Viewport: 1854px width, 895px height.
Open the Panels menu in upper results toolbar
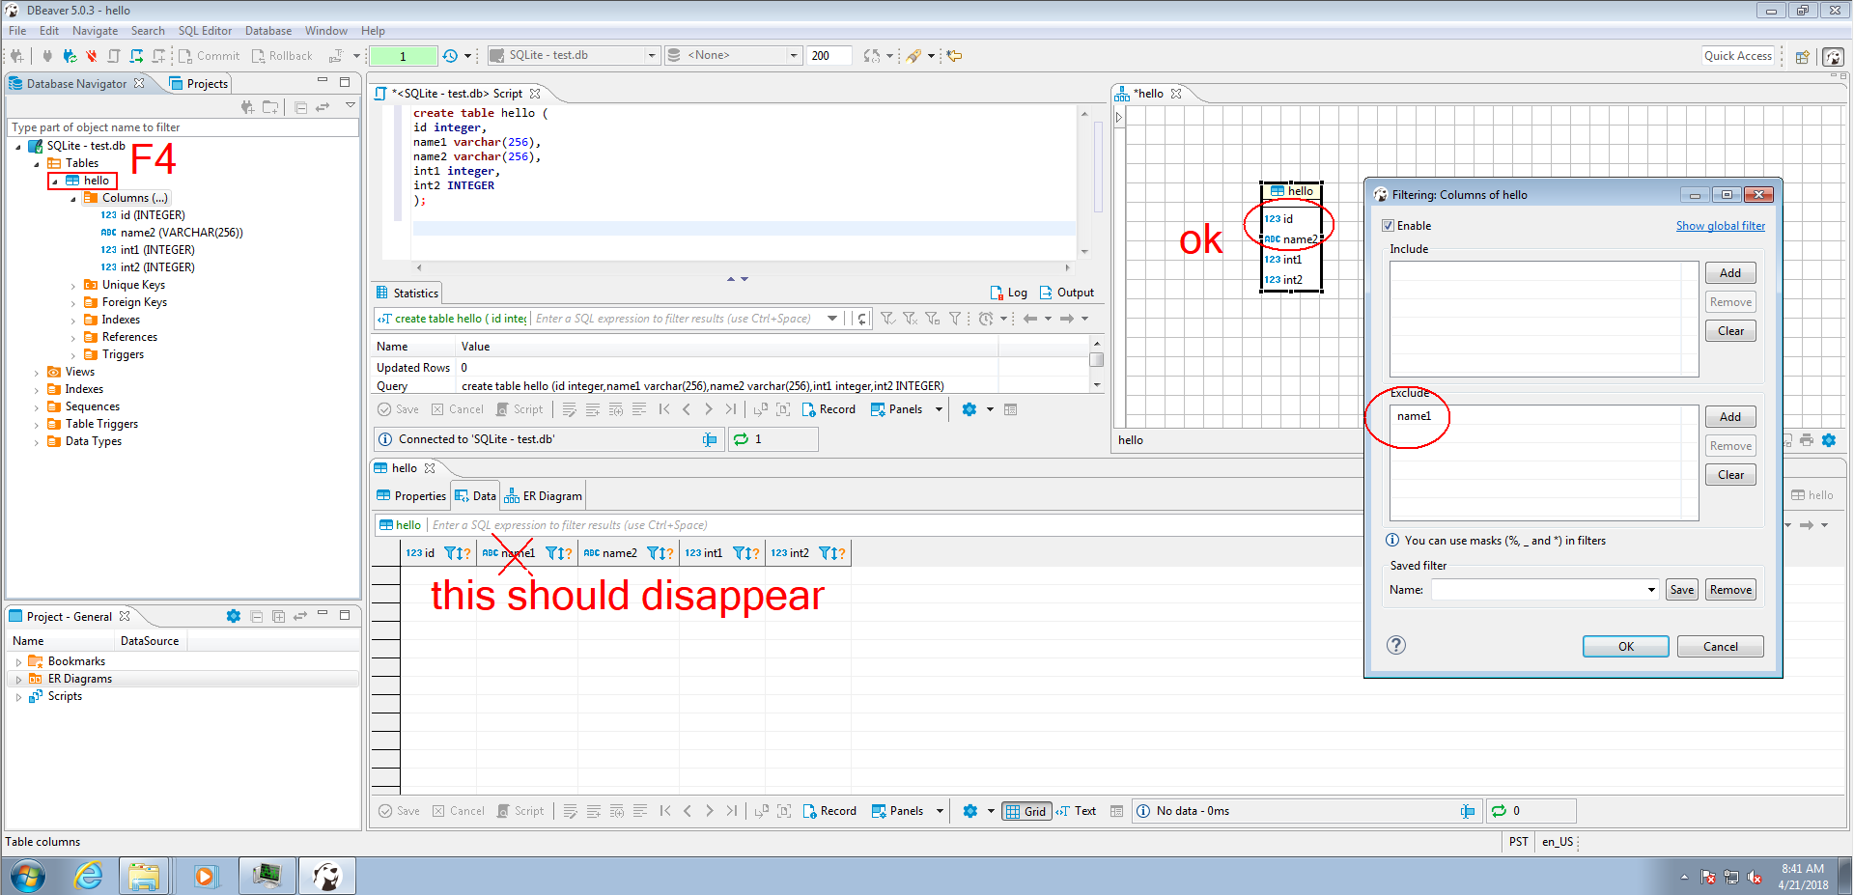tap(906, 409)
